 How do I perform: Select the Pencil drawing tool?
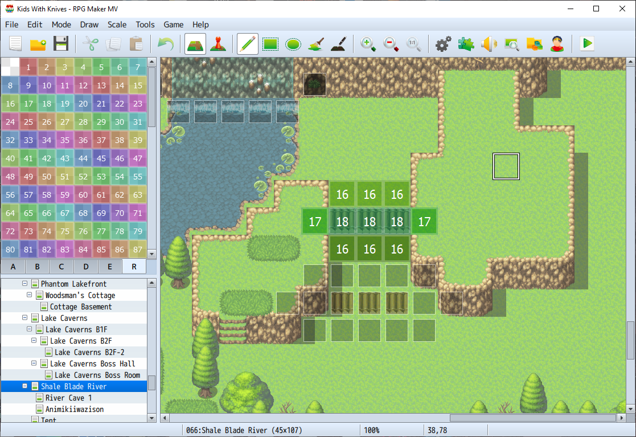pyautogui.click(x=248, y=44)
